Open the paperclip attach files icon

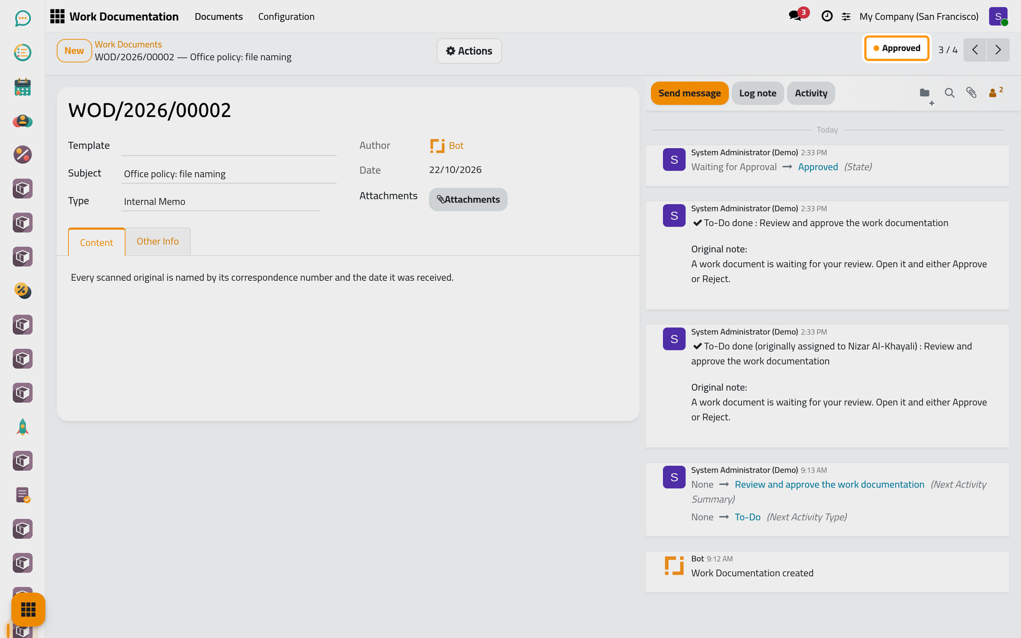point(972,93)
